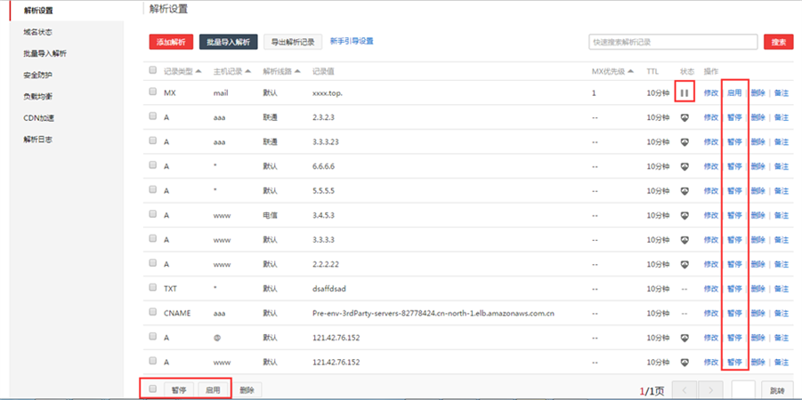Click 启用 link in the MX record row
This screenshot has width=802, height=400.
point(733,92)
